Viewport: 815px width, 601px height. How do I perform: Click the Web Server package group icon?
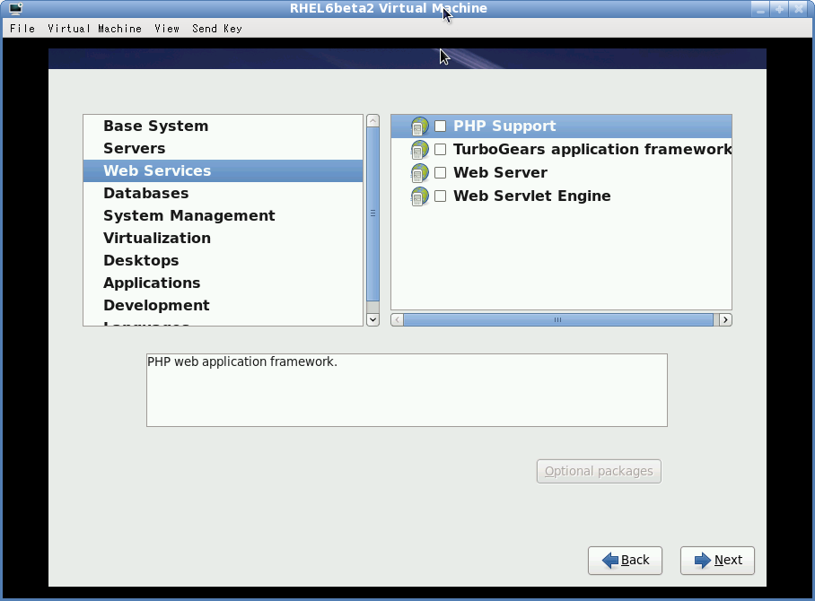(419, 173)
